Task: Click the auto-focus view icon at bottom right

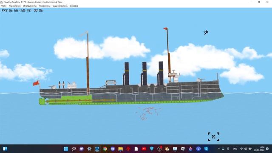Action: point(213,137)
